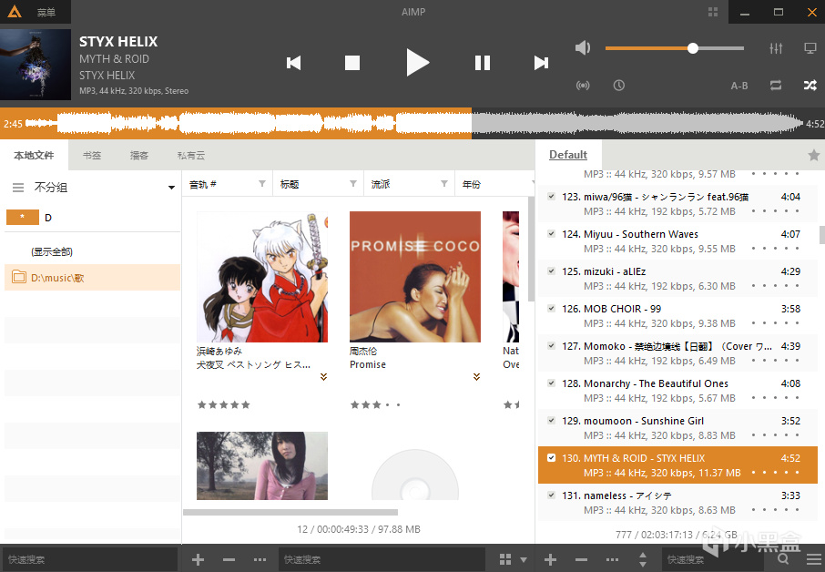Mute the speaker volume
Screen dimensions: 825x572
[583, 48]
